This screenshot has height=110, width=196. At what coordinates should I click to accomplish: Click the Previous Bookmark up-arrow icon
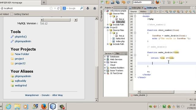pyautogui.click(x=187, y=12)
